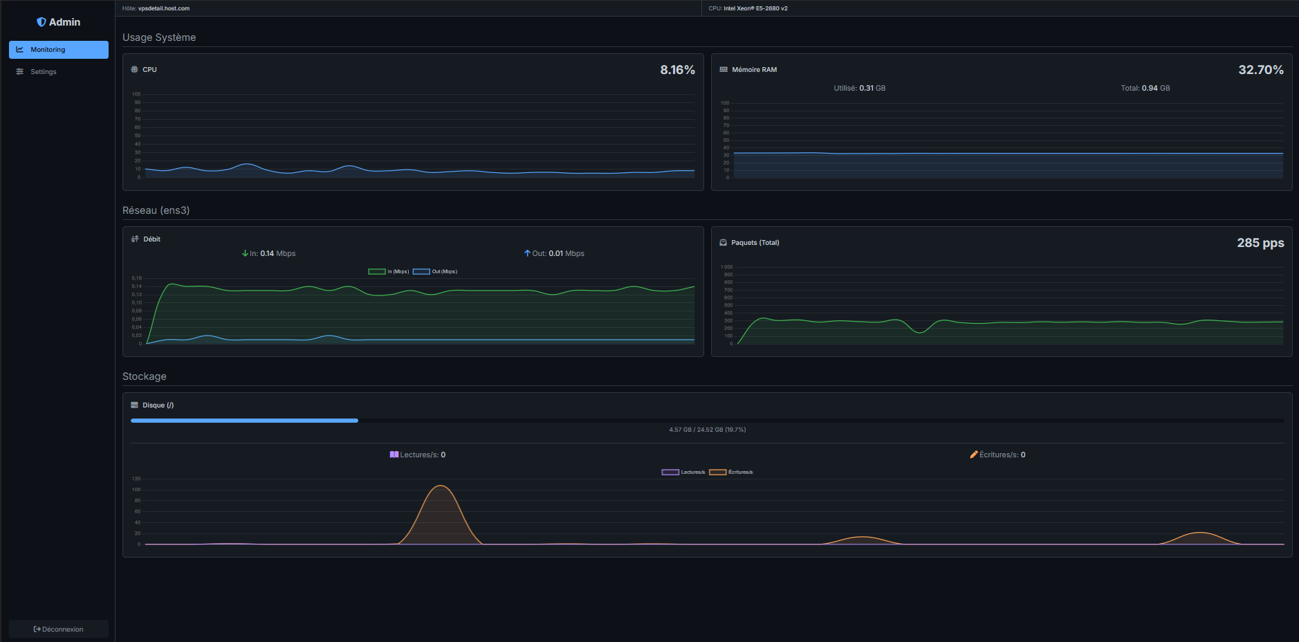Click the Paquets (Total) box icon
The height and width of the screenshot is (642, 1299).
[x=723, y=242]
